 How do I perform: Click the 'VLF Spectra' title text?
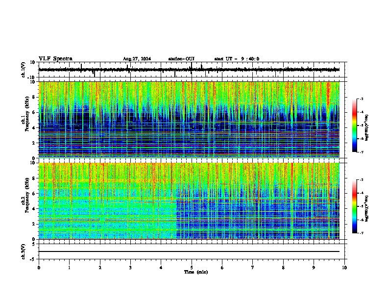55,59
